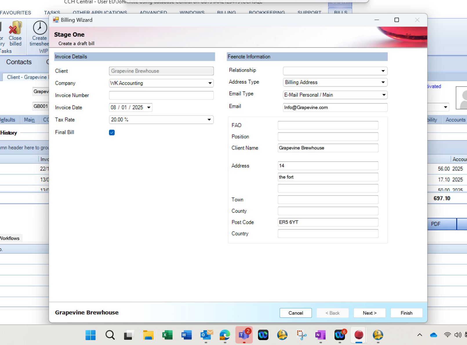Click the Close billed toolbar icon

click(x=15, y=35)
